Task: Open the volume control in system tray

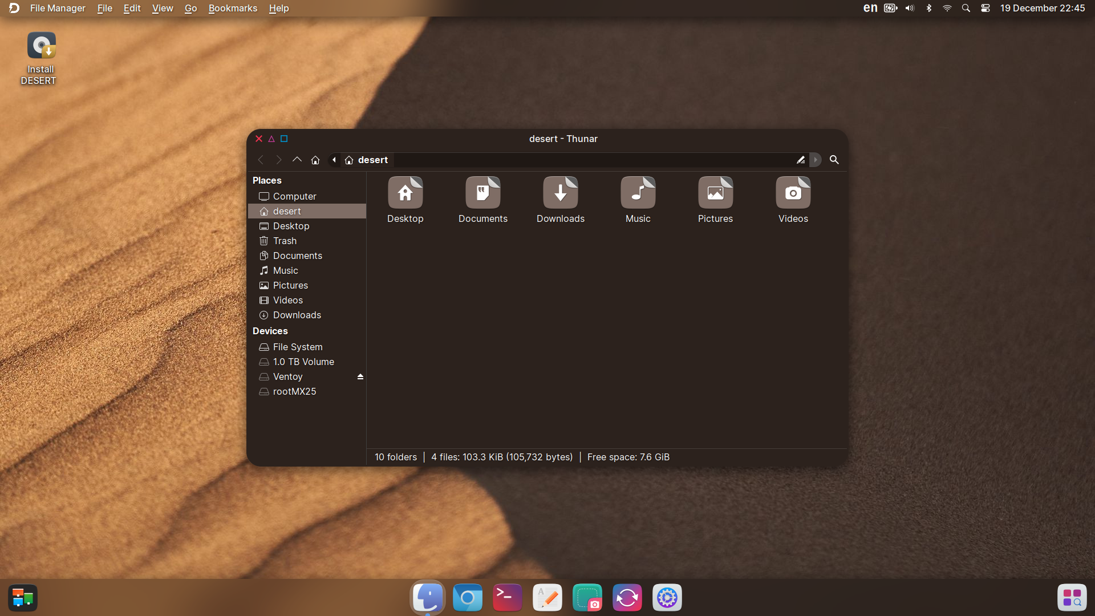Action: click(910, 8)
